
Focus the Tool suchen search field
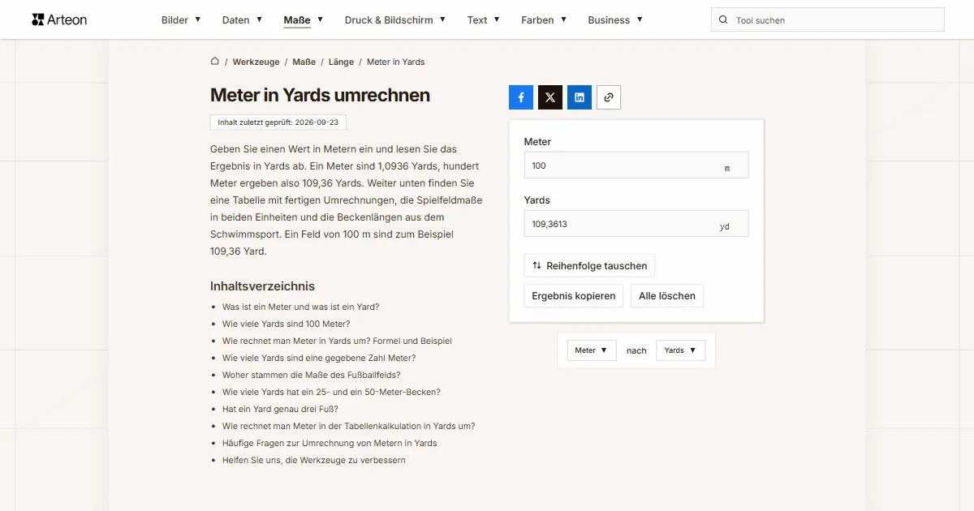coord(828,19)
